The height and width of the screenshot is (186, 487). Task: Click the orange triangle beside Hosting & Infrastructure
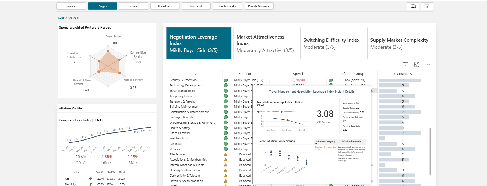point(226,170)
